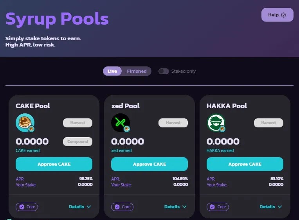This screenshot has height=220, width=299.
Task: Expand Details for the xed Pool
Action: coord(175,207)
